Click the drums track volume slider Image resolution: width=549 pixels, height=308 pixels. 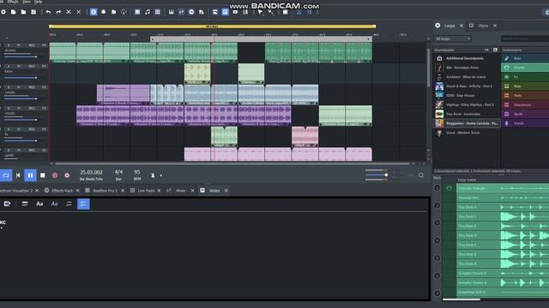coord(21,56)
